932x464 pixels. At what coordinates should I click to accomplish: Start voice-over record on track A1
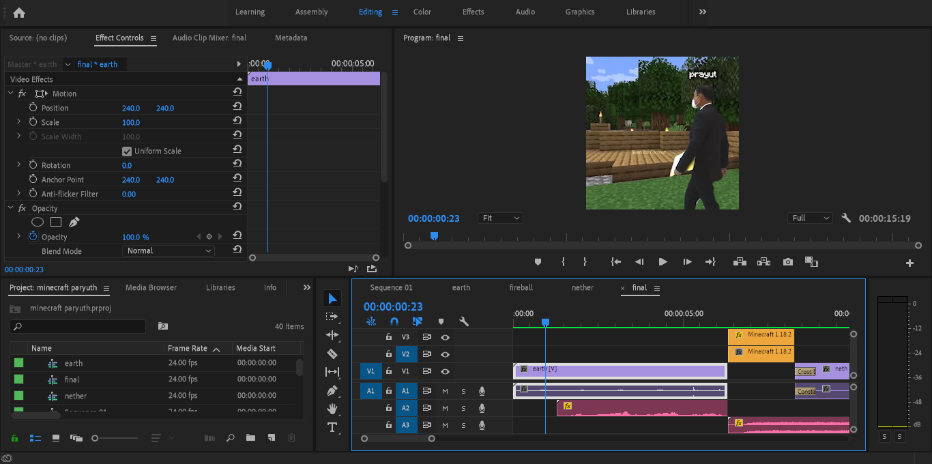482,391
